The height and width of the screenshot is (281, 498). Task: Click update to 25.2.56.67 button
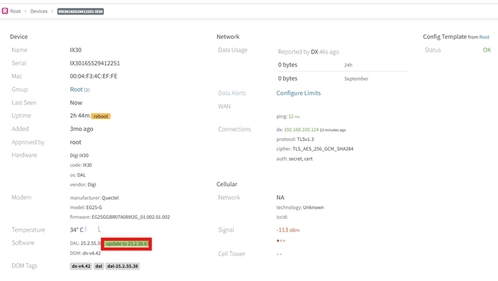coord(126,244)
